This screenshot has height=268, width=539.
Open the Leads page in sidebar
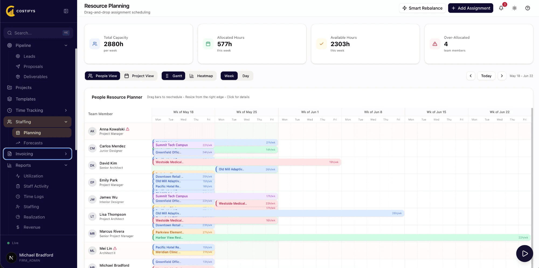29,56
